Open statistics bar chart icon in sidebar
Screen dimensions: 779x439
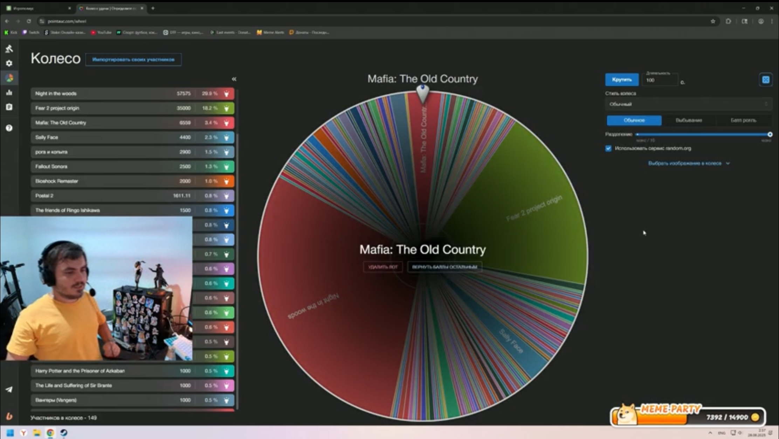tap(9, 92)
